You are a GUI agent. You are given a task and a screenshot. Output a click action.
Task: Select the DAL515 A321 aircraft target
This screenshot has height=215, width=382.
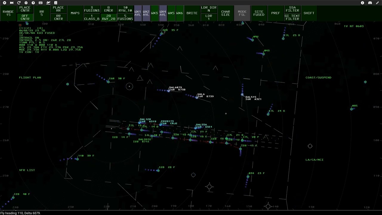point(242,95)
